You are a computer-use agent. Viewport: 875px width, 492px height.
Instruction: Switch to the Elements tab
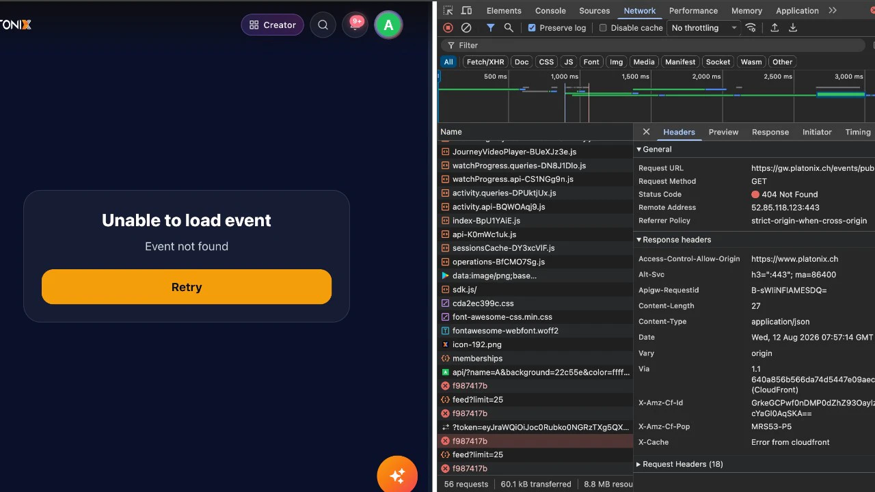[504, 10]
